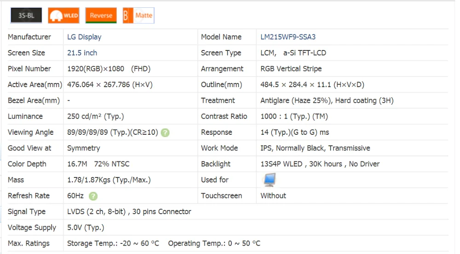This screenshot has width=460, height=254.
Task: Select the Arrangement label
Action: 222,69
